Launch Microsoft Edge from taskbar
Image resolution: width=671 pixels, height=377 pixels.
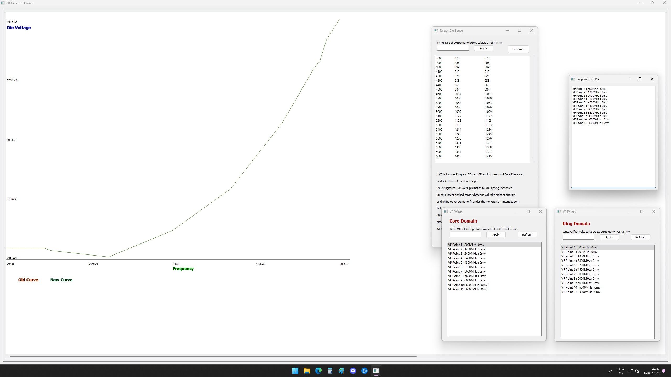(x=318, y=371)
